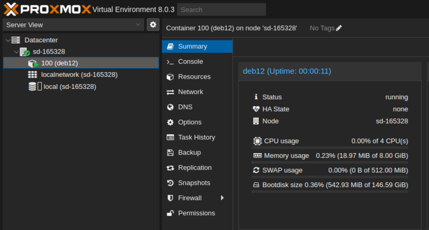Click the Snapshots history icon

point(170,183)
